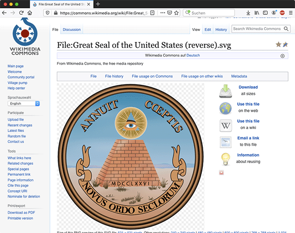Viewport: 295px width, 233px height.
Task: Click the Wikimedia Commons logo
Action: tap(25, 36)
